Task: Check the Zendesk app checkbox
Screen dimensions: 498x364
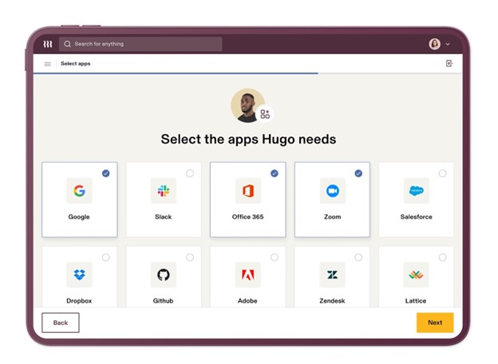Action: (358, 257)
